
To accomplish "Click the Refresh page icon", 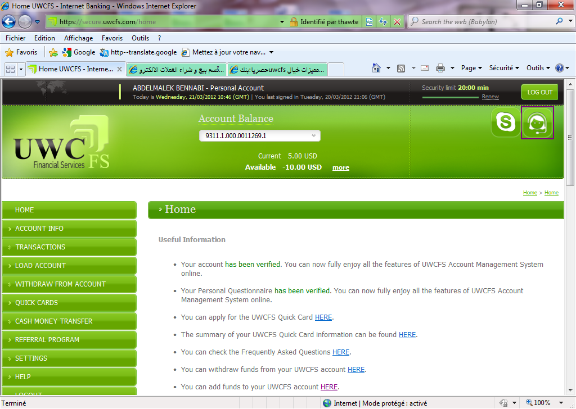I will 383,22.
